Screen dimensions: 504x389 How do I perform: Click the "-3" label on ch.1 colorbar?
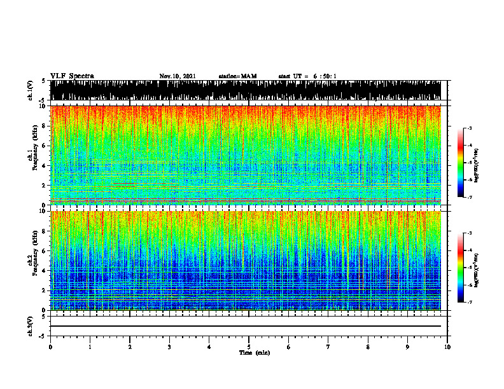pyautogui.click(x=470, y=128)
